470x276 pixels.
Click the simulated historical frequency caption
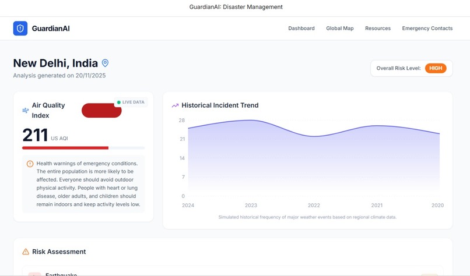[307, 217]
